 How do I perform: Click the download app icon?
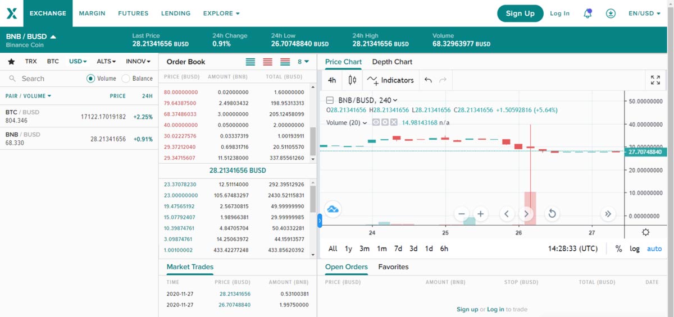coord(611,13)
